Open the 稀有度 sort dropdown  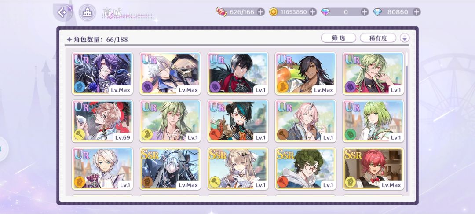coord(378,38)
